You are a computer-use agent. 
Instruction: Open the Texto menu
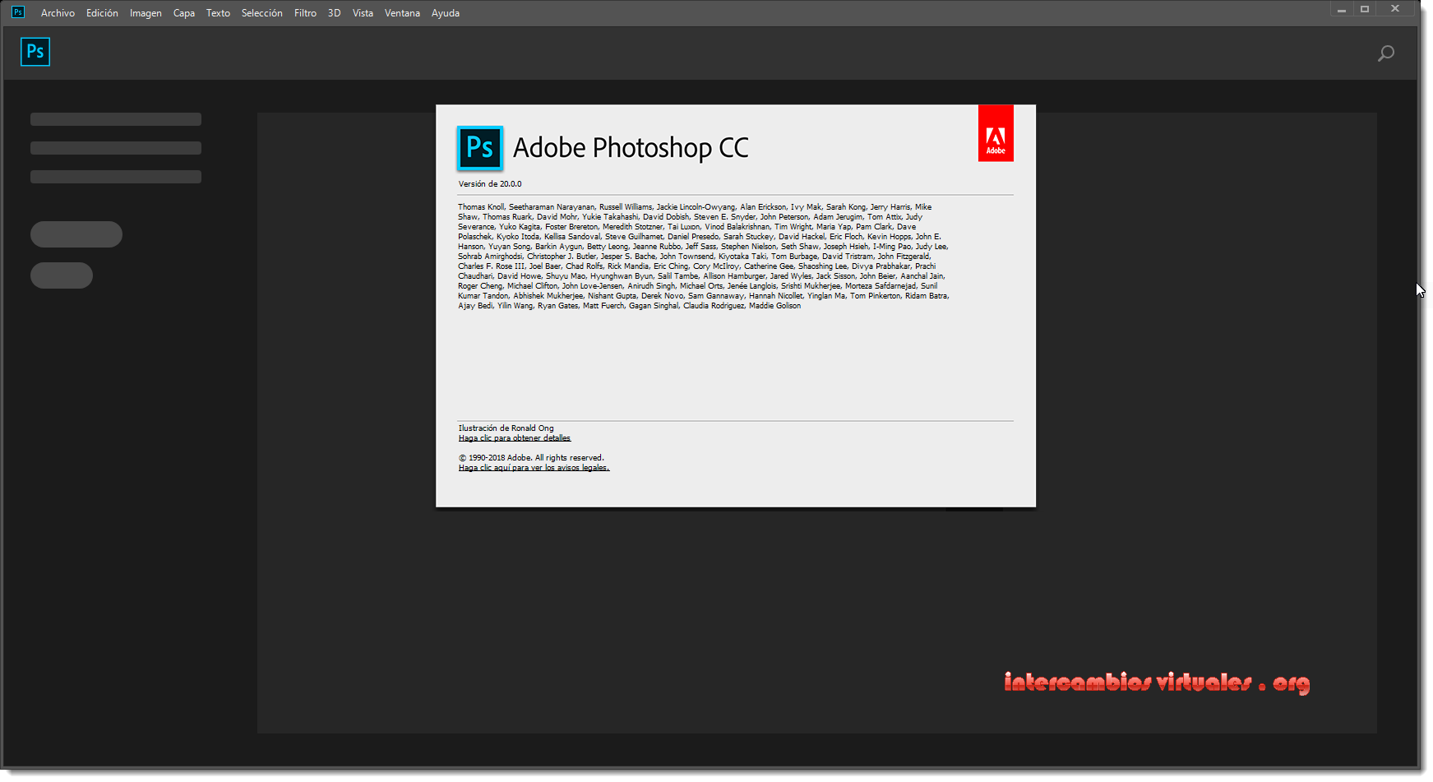coord(218,13)
